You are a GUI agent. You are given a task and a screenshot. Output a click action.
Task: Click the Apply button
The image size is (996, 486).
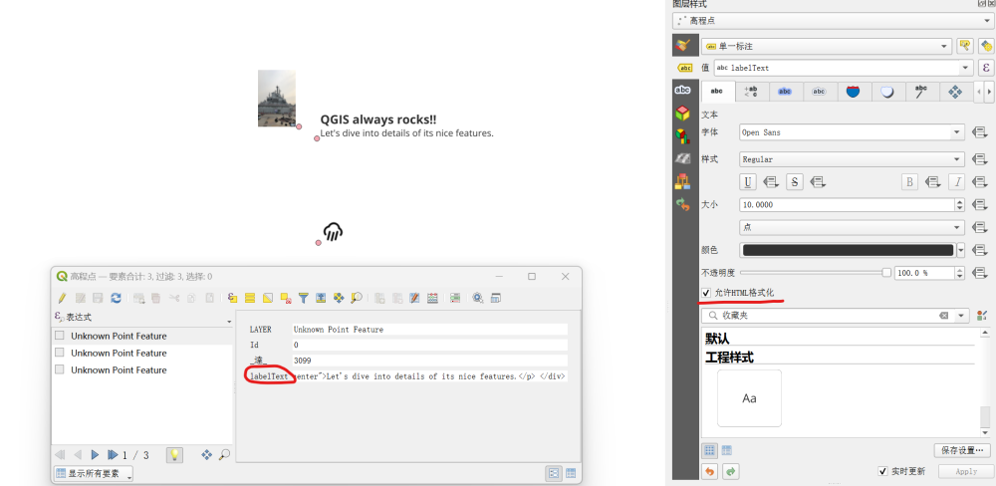(966, 471)
